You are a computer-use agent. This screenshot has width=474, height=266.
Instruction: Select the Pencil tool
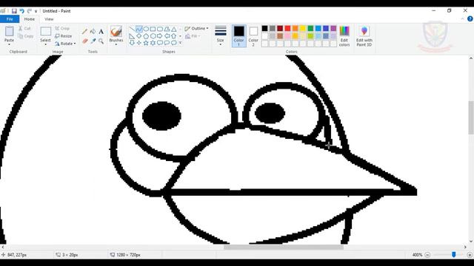click(84, 31)
